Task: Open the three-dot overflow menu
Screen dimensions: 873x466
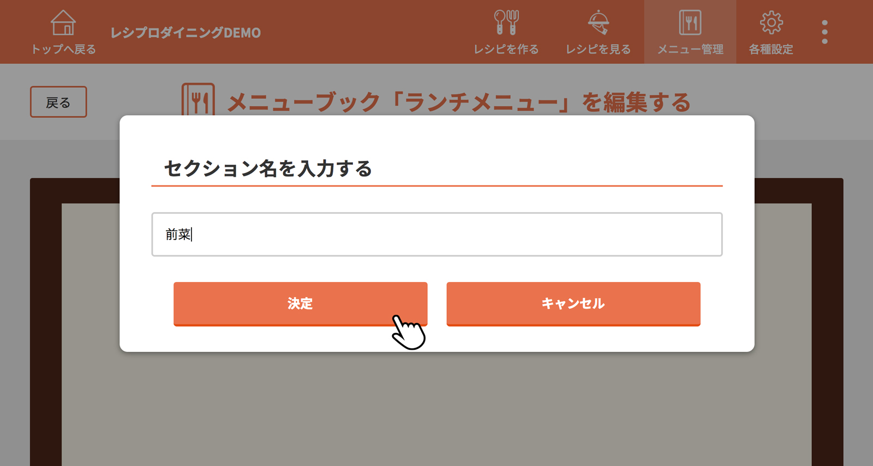Action: tap(824, 32)
